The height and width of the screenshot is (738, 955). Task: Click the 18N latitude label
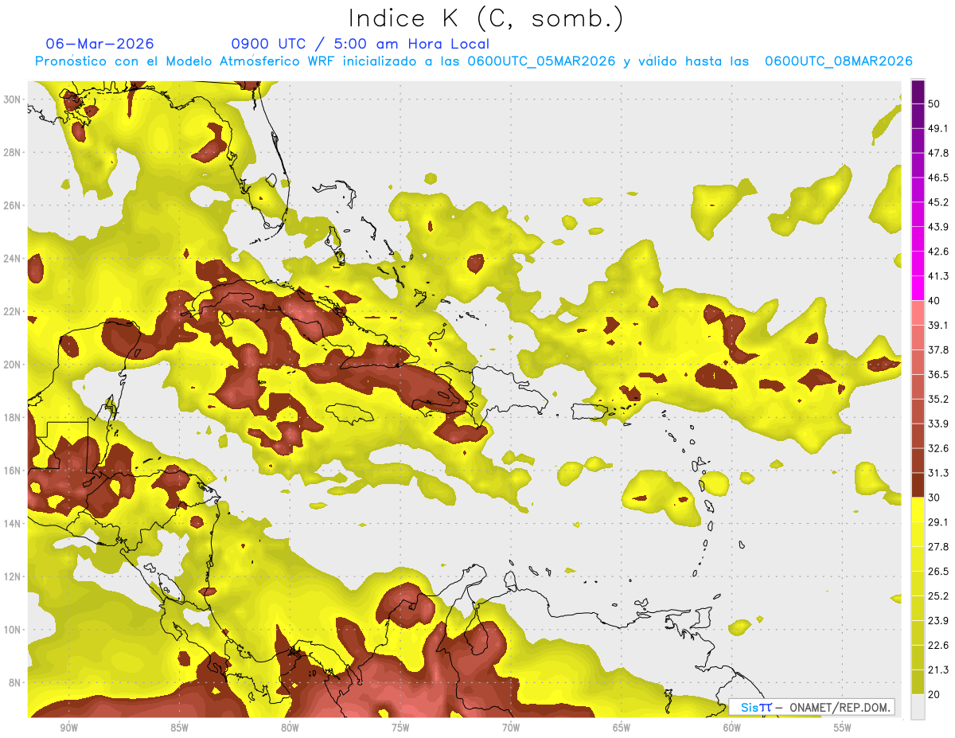pos(12,418)
